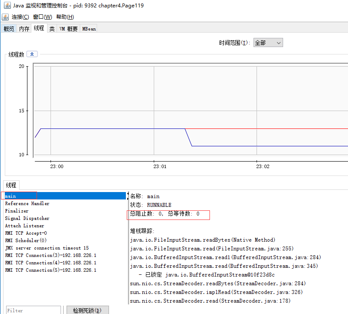Switch to the 类 tab
The width and height of the screenshot is (348, 314).
pyautogui.click(x=52, y=29)
